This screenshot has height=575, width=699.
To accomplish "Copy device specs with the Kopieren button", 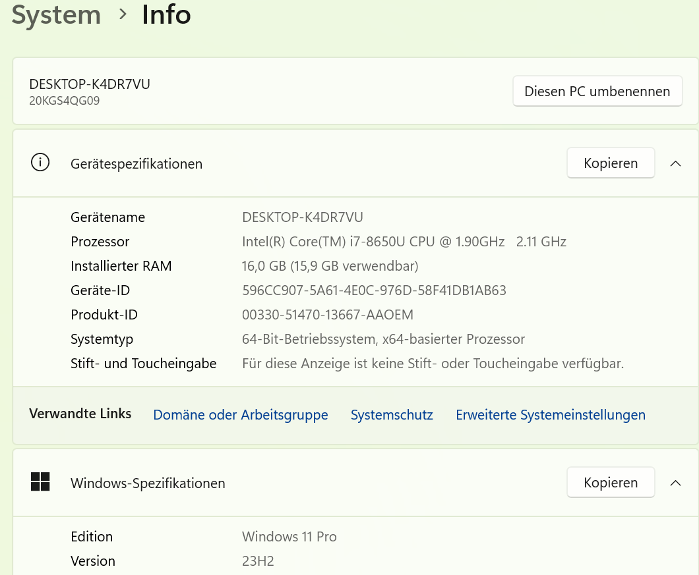I will click(610, 163).
